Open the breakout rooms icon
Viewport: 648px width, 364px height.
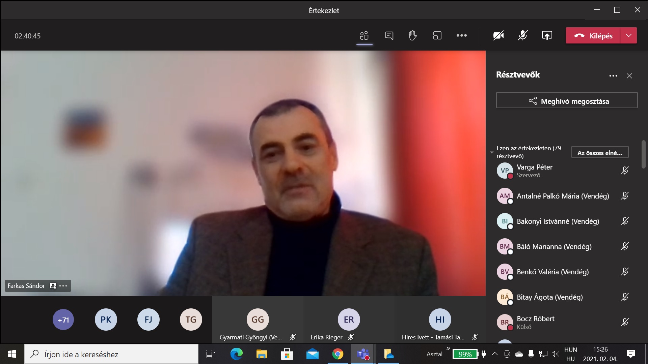pos(437,36)
